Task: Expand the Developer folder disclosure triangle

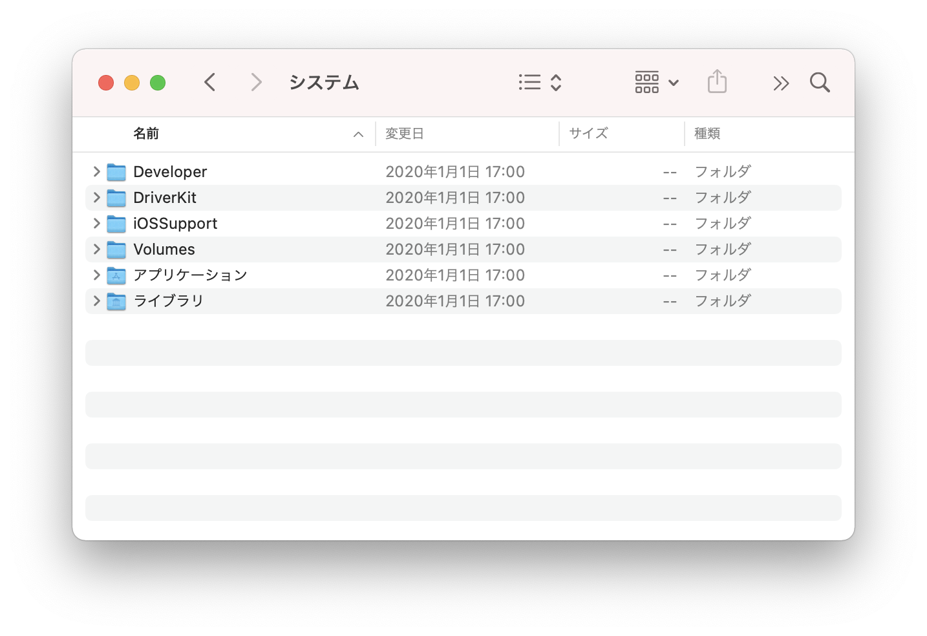Action: (x=96, y=171)
